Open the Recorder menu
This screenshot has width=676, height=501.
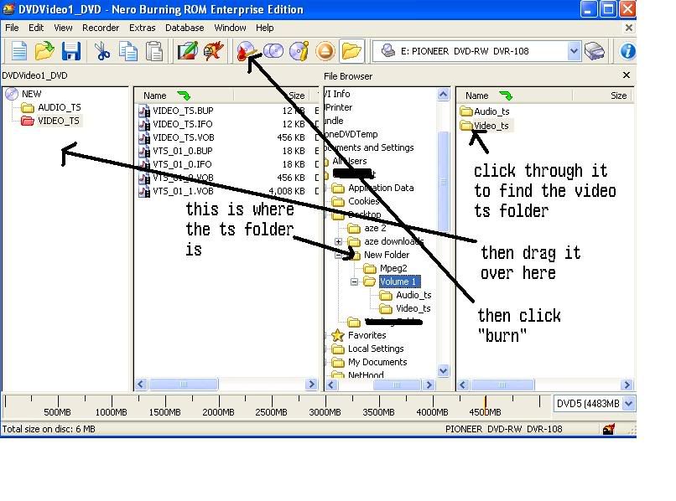coord(101,28)
